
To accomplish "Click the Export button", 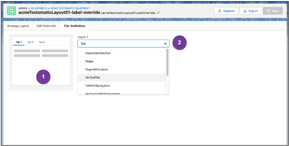I will pyautogui.click(x=251, y=11).
